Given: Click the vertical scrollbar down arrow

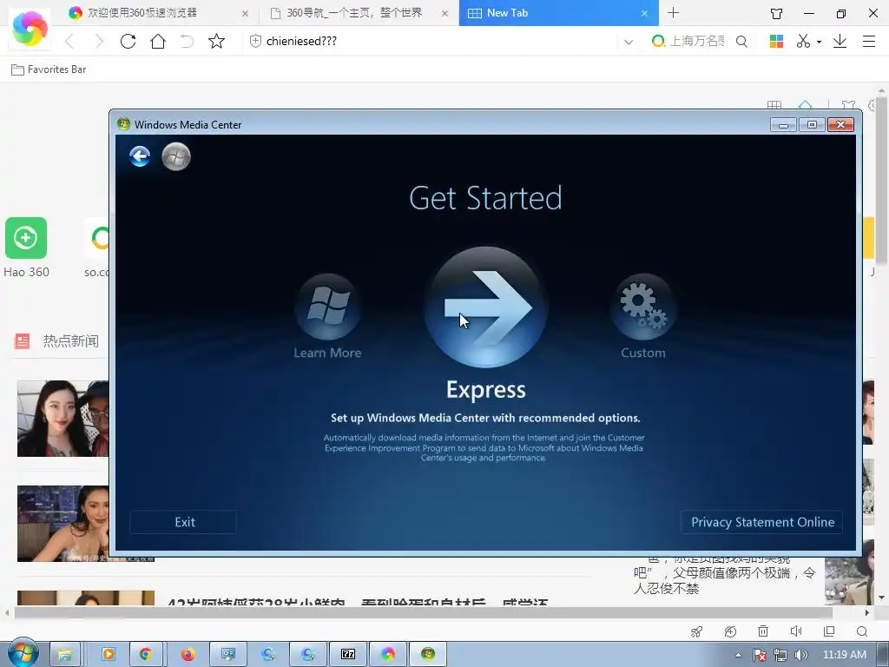Looking at the screenshot, I should [882, 598].
